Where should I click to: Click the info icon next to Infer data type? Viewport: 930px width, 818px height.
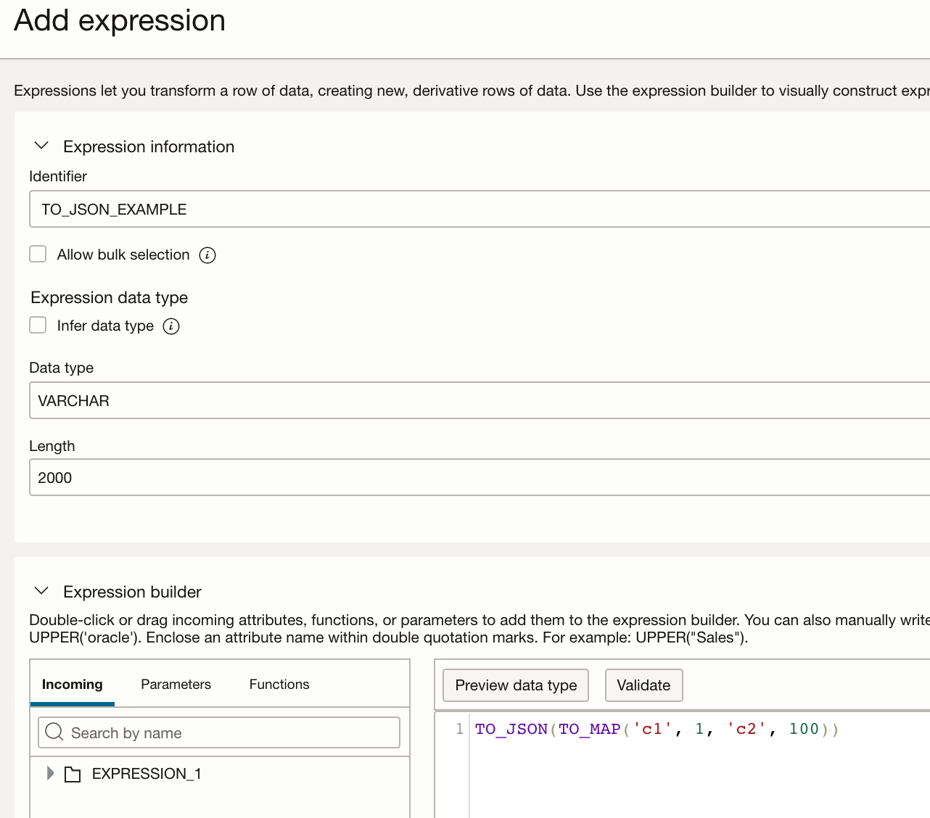[x=171, y=326]
